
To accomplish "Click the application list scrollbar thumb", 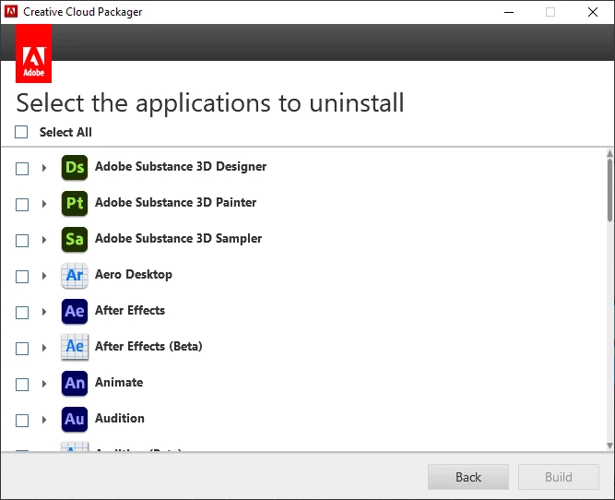I will pos(609,189).
